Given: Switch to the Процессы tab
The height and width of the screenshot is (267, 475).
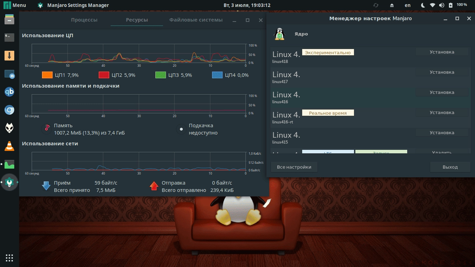Looking at the screenshot, I should [x=84, y=20].
